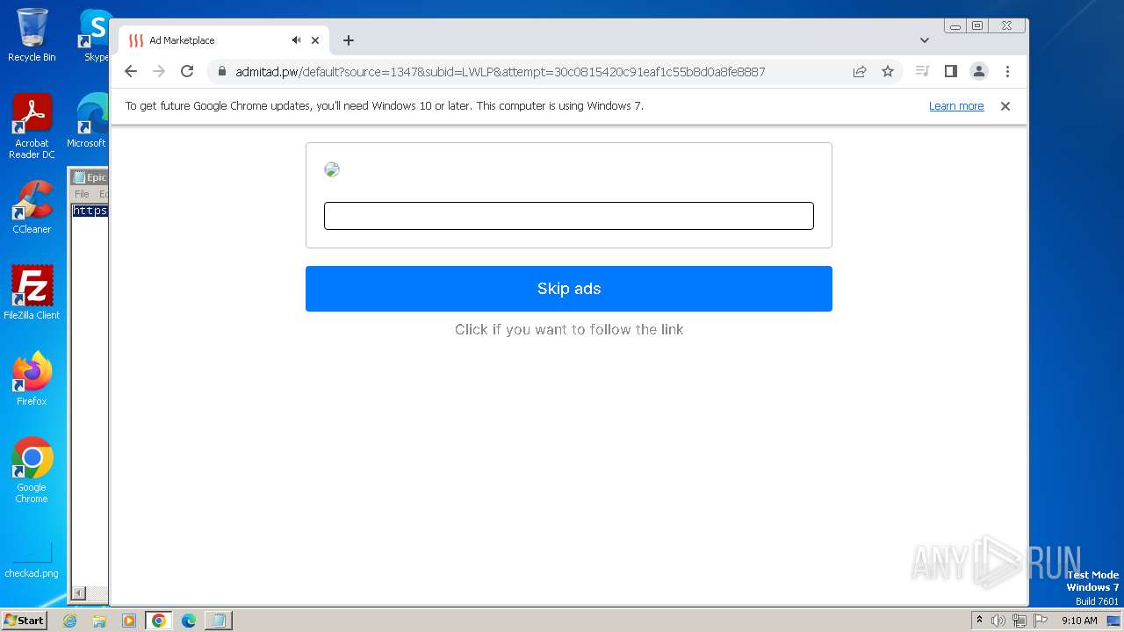
Task: Close the Ad Marketplace tab
Action: click(315, 40)
